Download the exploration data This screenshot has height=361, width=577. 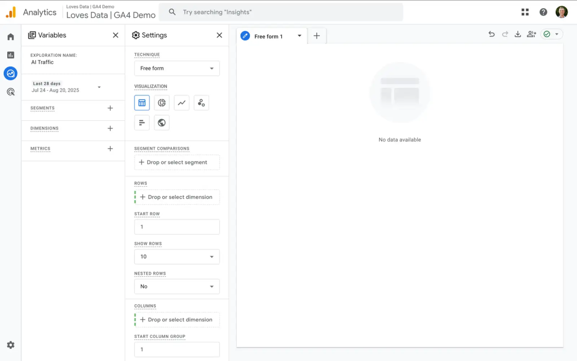(x=518, y=34)
